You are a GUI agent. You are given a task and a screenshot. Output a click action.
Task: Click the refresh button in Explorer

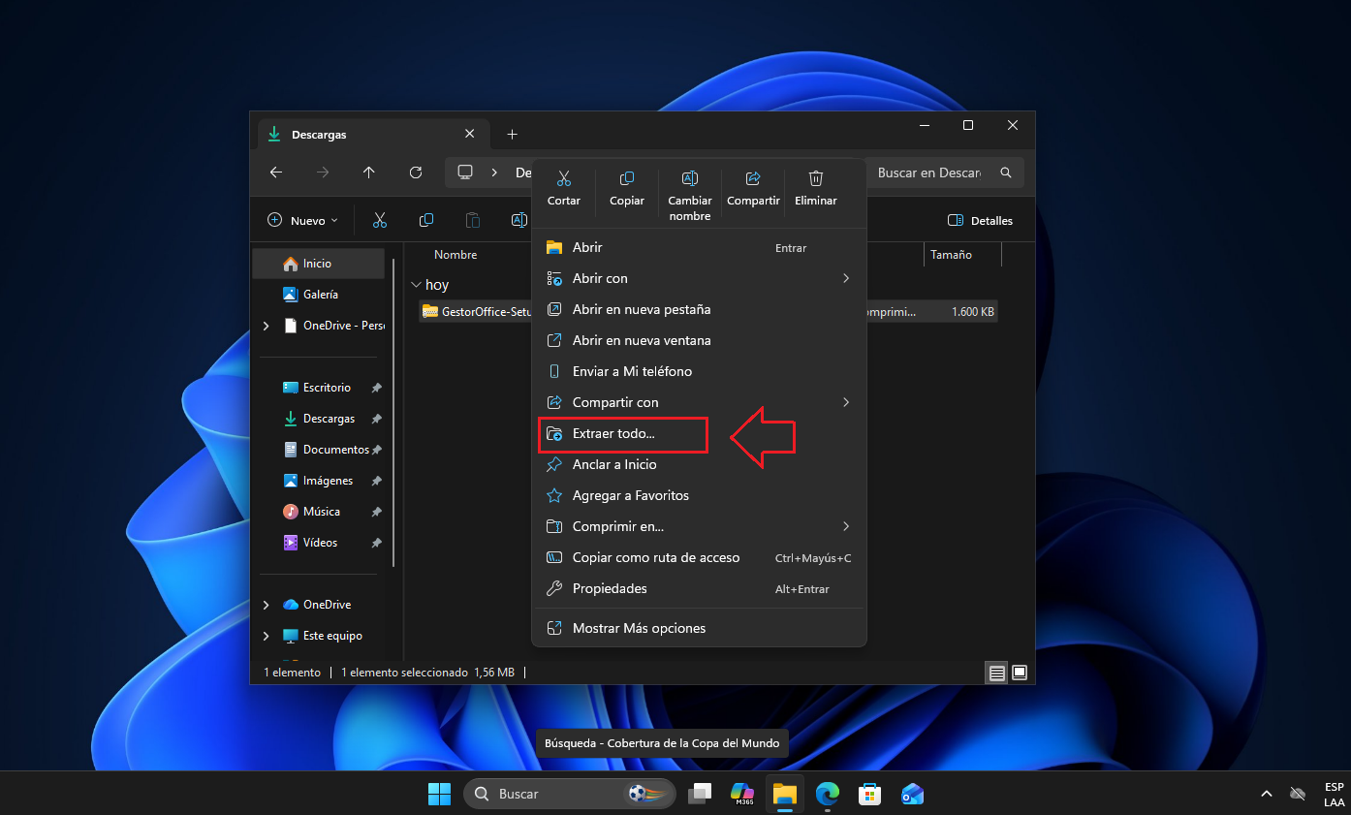416,172
